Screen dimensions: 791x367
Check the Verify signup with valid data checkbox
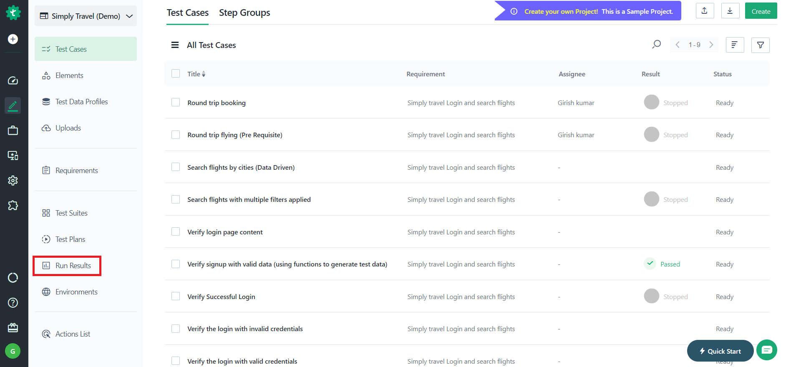(x=176, y=264)
